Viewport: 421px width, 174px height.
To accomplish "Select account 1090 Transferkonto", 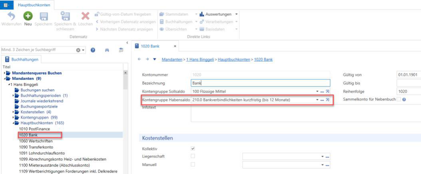I will click(36, 147).
